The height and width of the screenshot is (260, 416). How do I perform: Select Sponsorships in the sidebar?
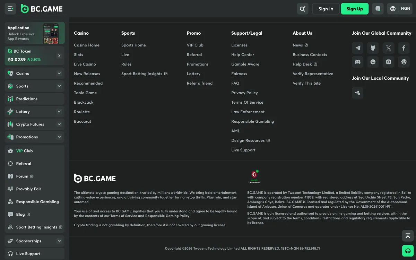click(x=35, y=241)
